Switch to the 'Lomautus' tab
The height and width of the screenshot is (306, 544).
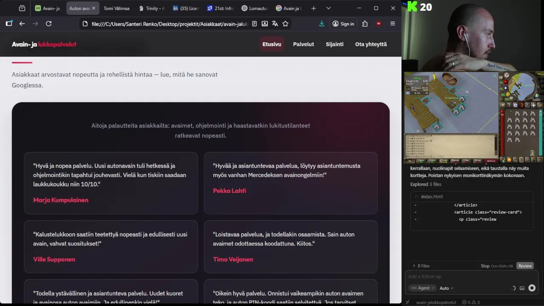pos(254,8)
